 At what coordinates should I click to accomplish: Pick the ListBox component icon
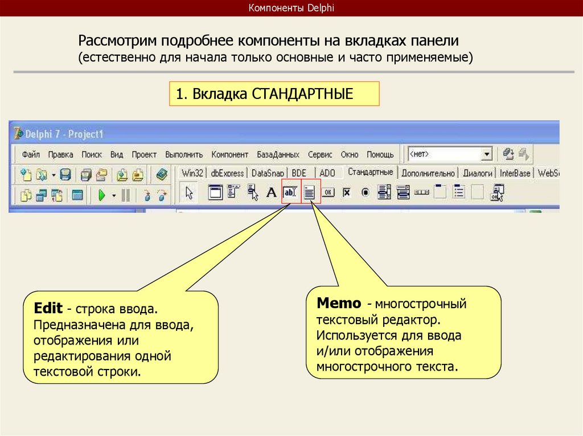384,192
